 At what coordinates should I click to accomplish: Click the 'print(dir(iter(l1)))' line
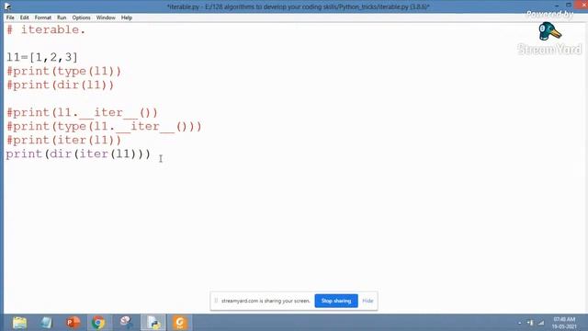pos(78,154)
